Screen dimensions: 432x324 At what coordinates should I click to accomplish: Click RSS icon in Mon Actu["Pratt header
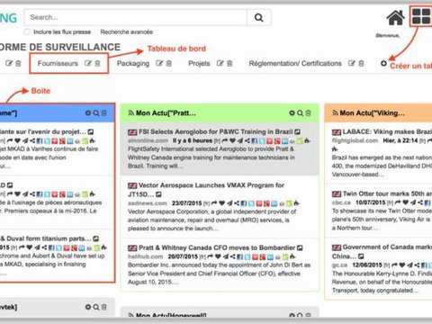131,112
